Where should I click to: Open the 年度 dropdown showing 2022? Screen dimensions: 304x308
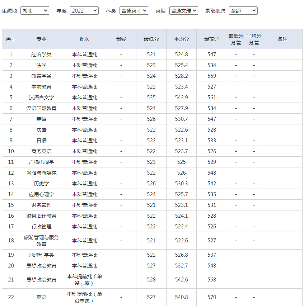[x=84, y=11]
